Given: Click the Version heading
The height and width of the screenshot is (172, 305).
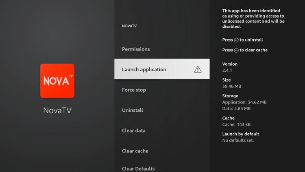Looking at the screenshot, I should 230,64.
